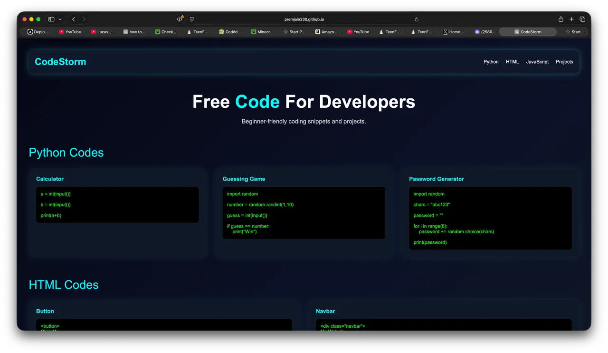
Task: Switch to the Lucas... tab
Action: tap(101, 32)
